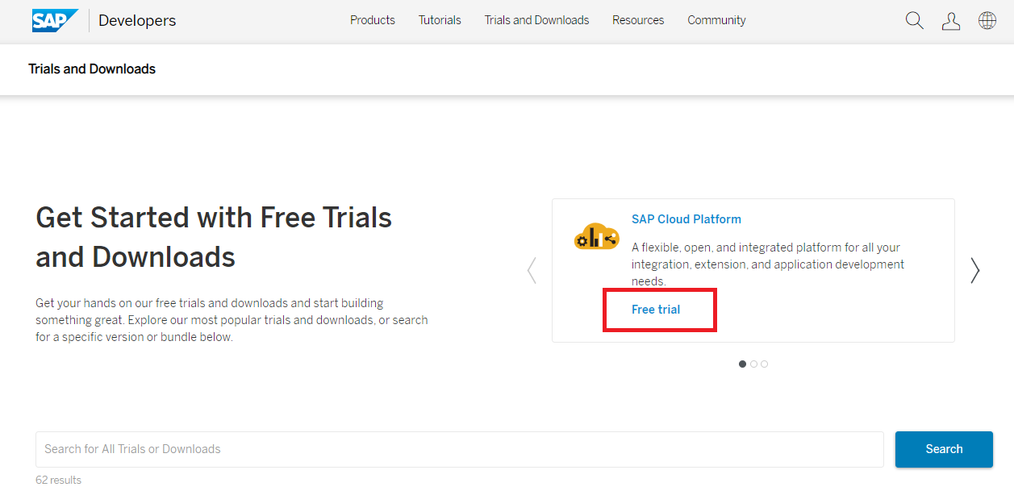The width and height of the screenshot is (1014, 491).
Task: Click the SAP logo
Action: 53,19
